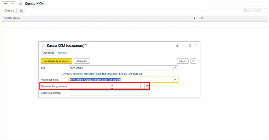The height and width of the screenshot is (140, 269).
Task: Get link to the Касса ККМ form
Action: [178, 45]
